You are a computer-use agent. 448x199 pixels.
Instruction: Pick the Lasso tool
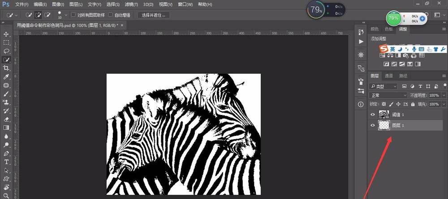(6, 51)
